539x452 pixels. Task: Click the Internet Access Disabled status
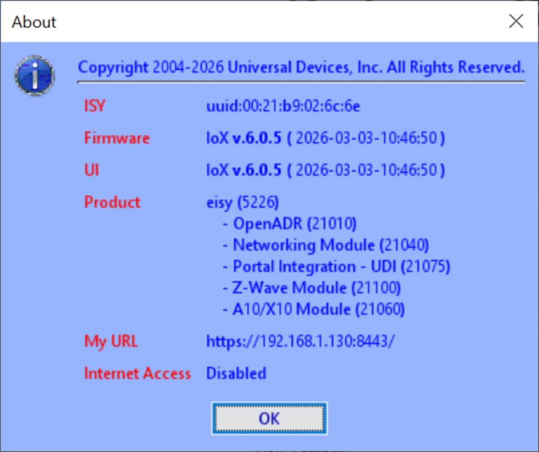coord(236,373)
